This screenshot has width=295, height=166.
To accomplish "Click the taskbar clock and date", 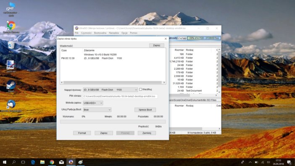I will 278,162.
